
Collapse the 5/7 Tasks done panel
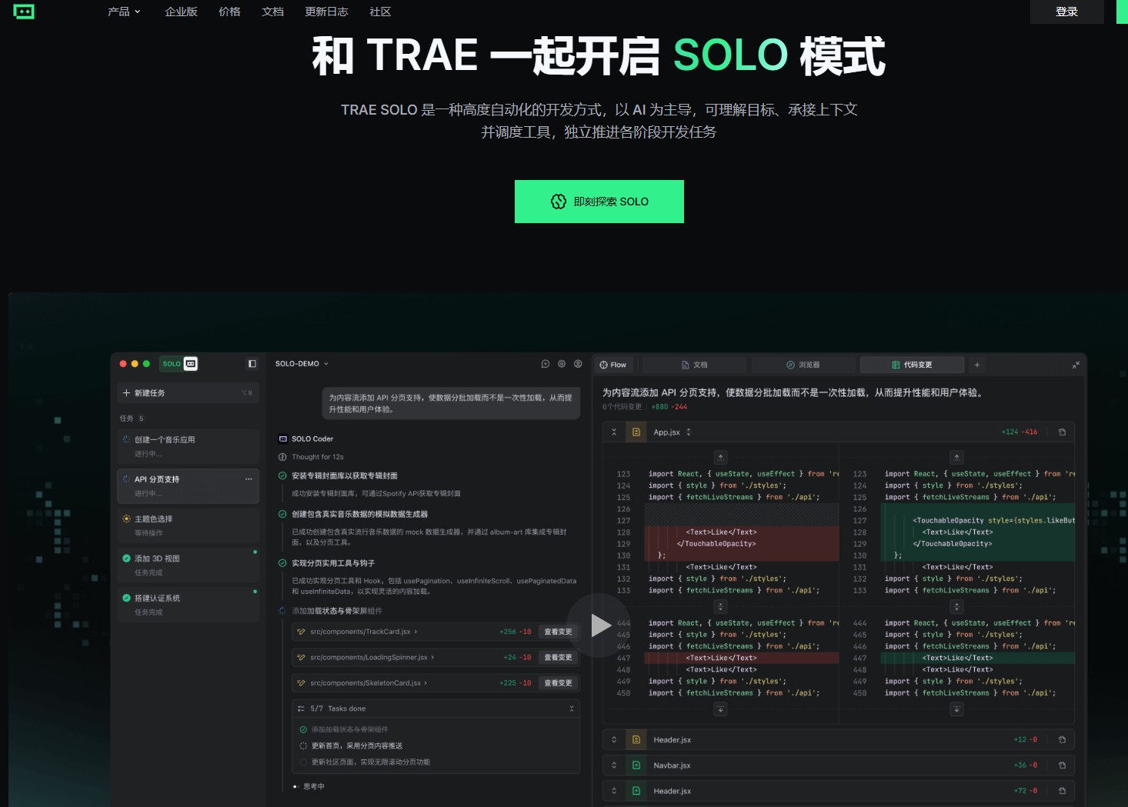click(x=573, y=708)
